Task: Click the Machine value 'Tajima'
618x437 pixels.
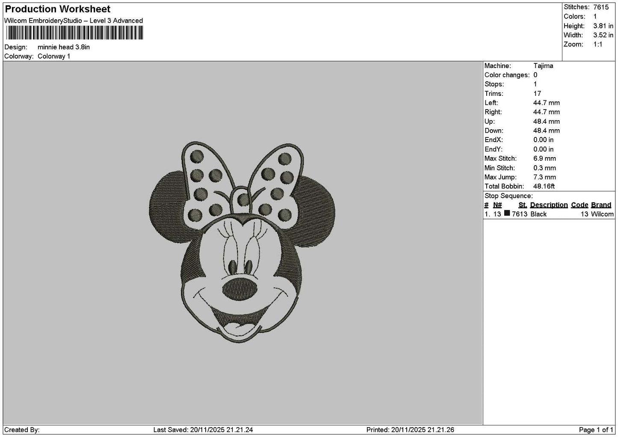Action: tap(543, 65)
